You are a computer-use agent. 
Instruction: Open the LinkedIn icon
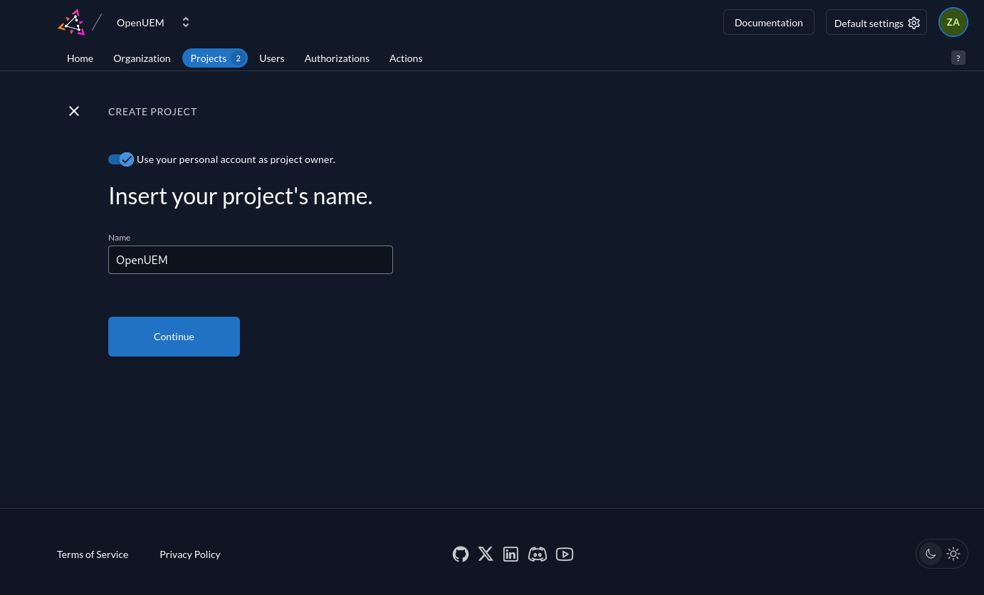[x=511, y=554]
